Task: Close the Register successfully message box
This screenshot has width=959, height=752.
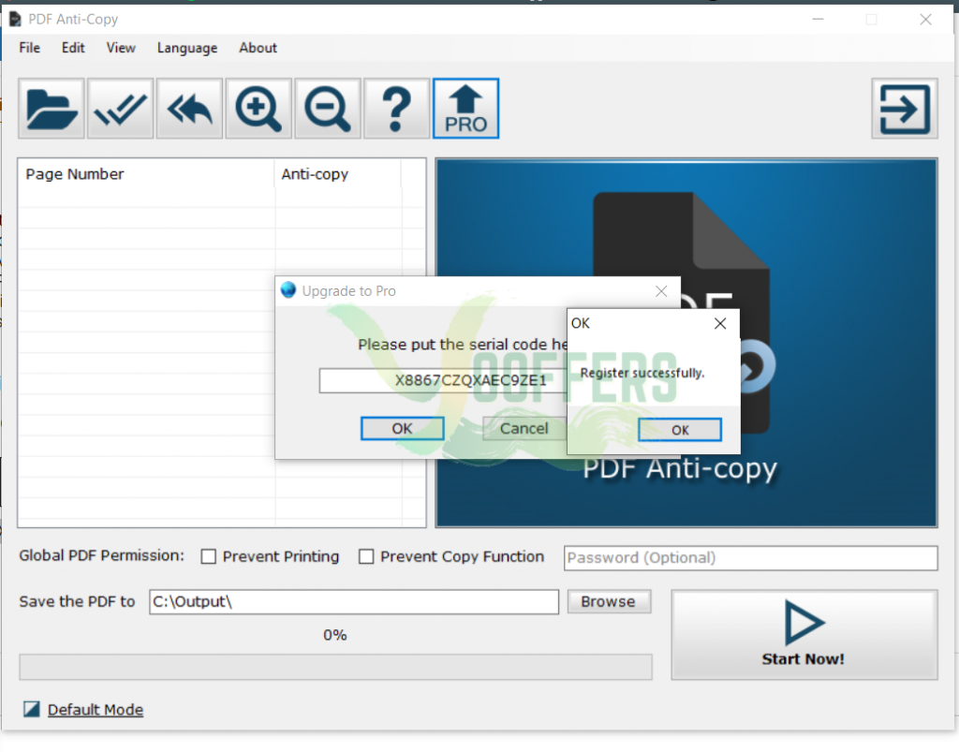Action: pyautogui.click(x=720, y=323)
